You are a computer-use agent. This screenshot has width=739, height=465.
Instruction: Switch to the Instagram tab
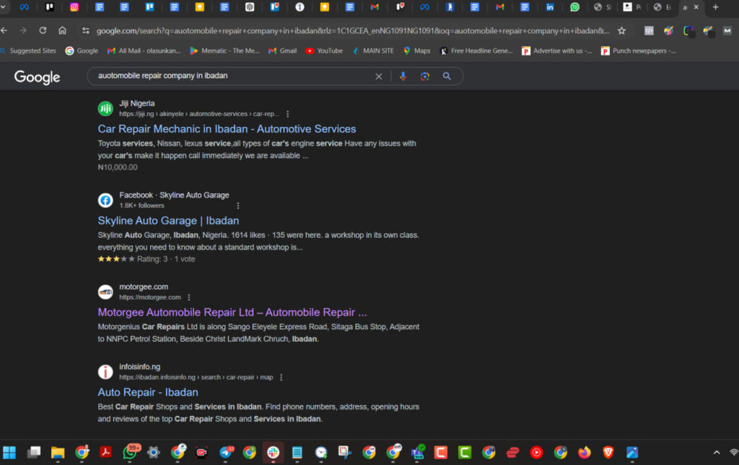point(74,7)
